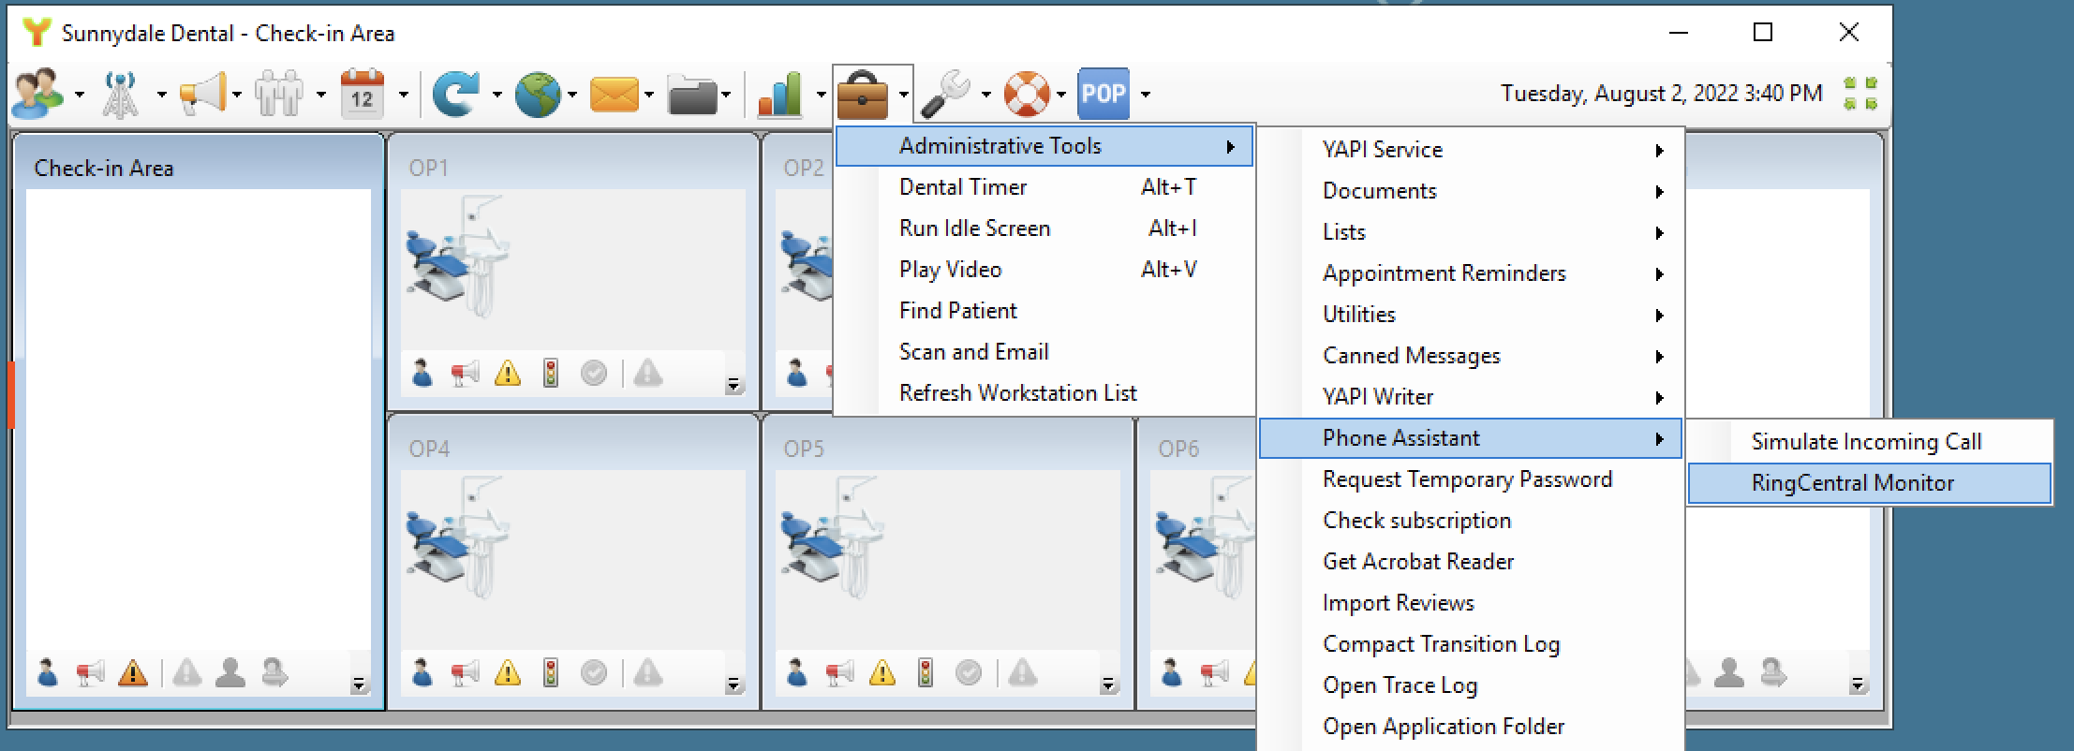
Task: Open the Administrative Tools menu entry
Action: [1044, 146]
